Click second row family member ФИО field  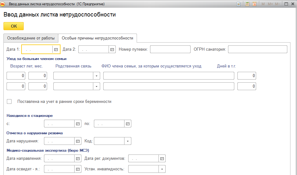coord(169,86)
